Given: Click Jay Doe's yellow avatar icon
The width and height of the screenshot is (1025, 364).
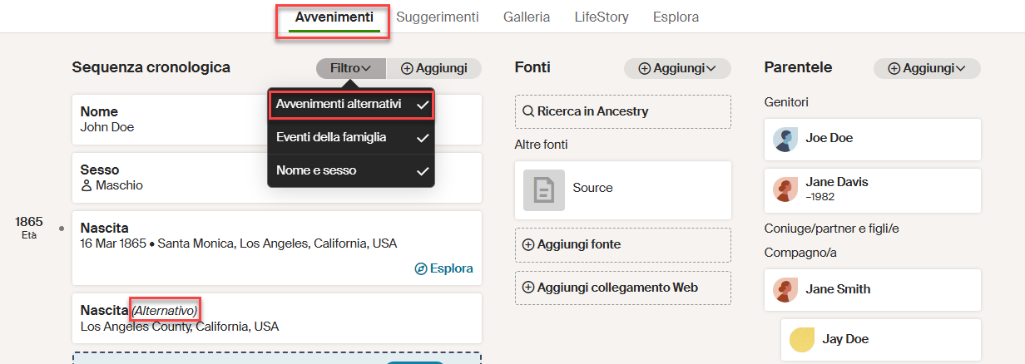Looking at the screenshot, I should 802,340.
